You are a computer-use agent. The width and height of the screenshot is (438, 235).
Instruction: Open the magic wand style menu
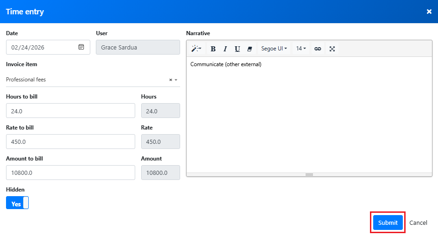(196, 49)
